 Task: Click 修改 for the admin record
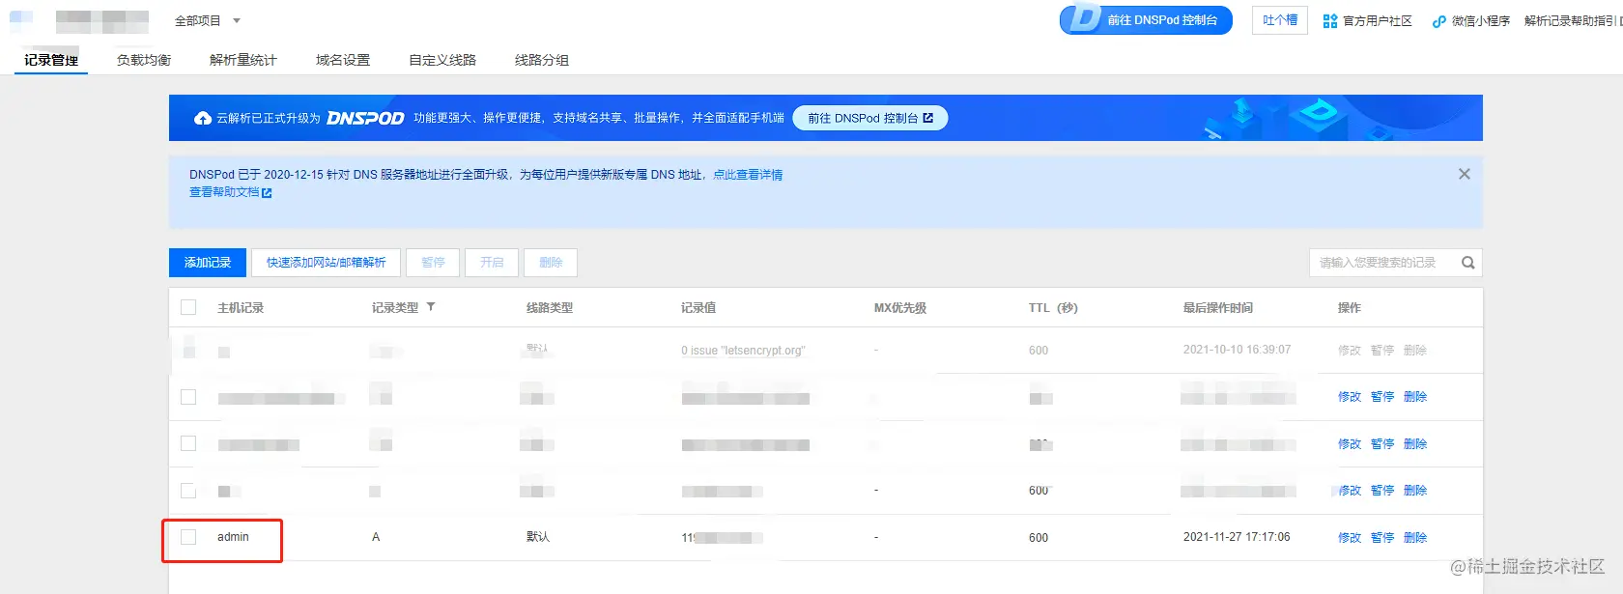1350,538
